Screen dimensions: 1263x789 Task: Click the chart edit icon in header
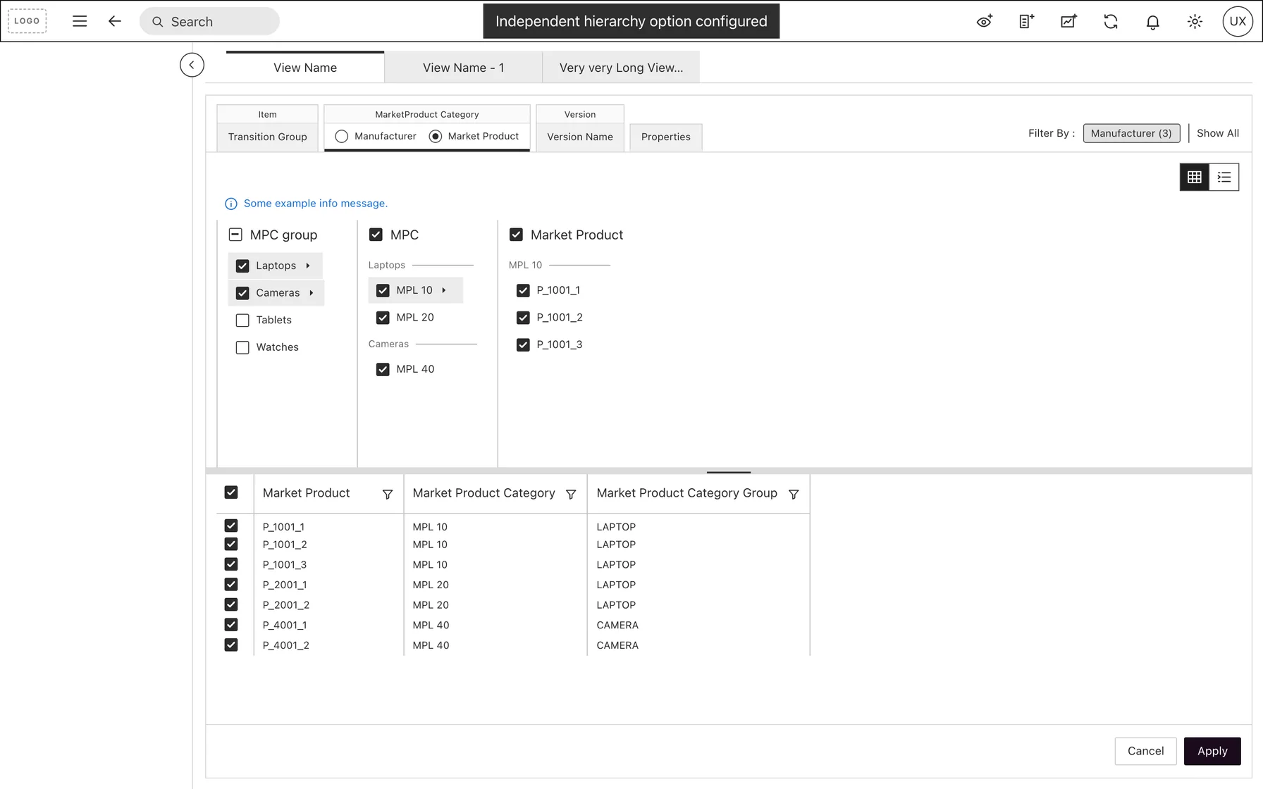pyautogui.click(x=1068, y=21)
